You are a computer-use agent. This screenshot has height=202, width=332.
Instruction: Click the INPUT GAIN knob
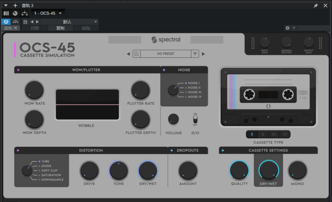click(265, 42)
